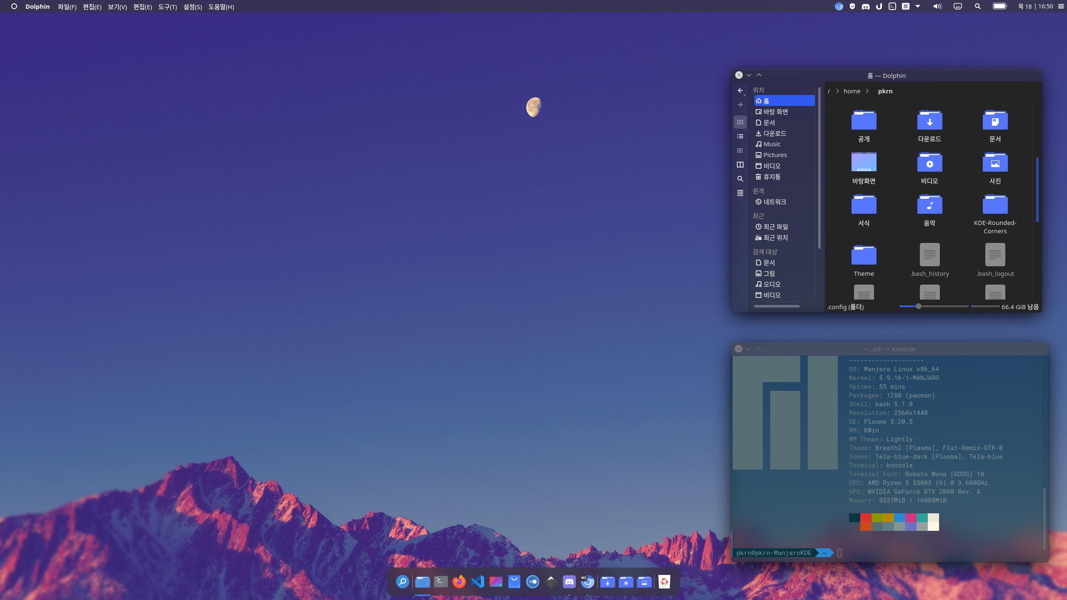Select the .bash_logout file
The height and width of the screenshot is (600, 1067).
pos(995,255)
